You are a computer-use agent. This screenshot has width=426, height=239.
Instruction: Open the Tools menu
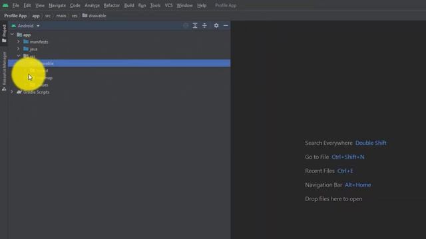155,5
